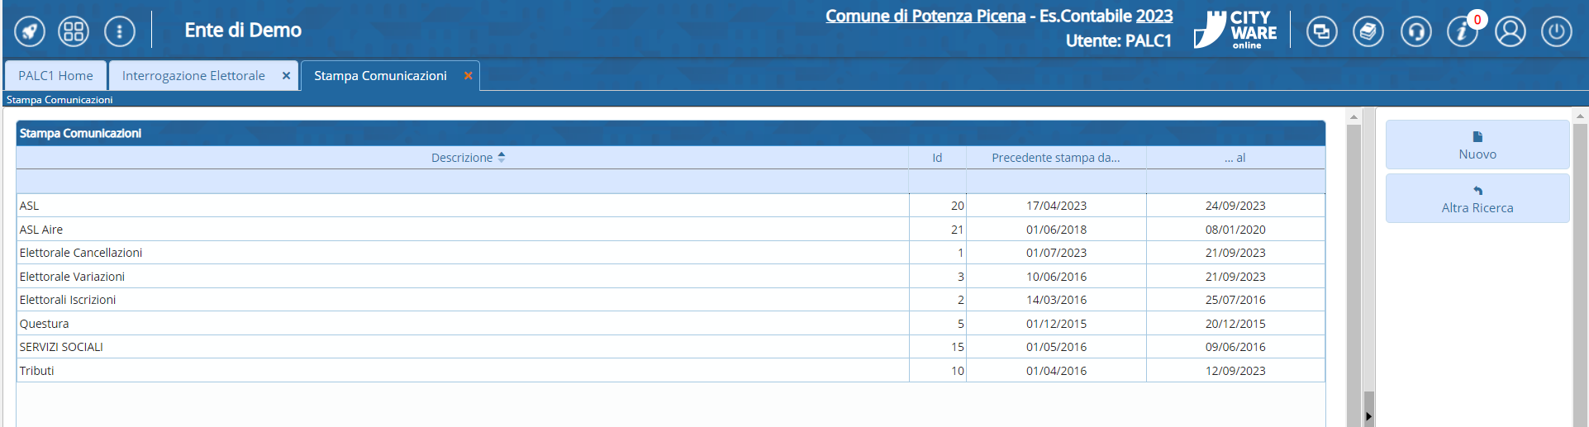Open the three-dots options menu icon
Viewport: 1589px width, 427px height.
click(x=120, y=32)
